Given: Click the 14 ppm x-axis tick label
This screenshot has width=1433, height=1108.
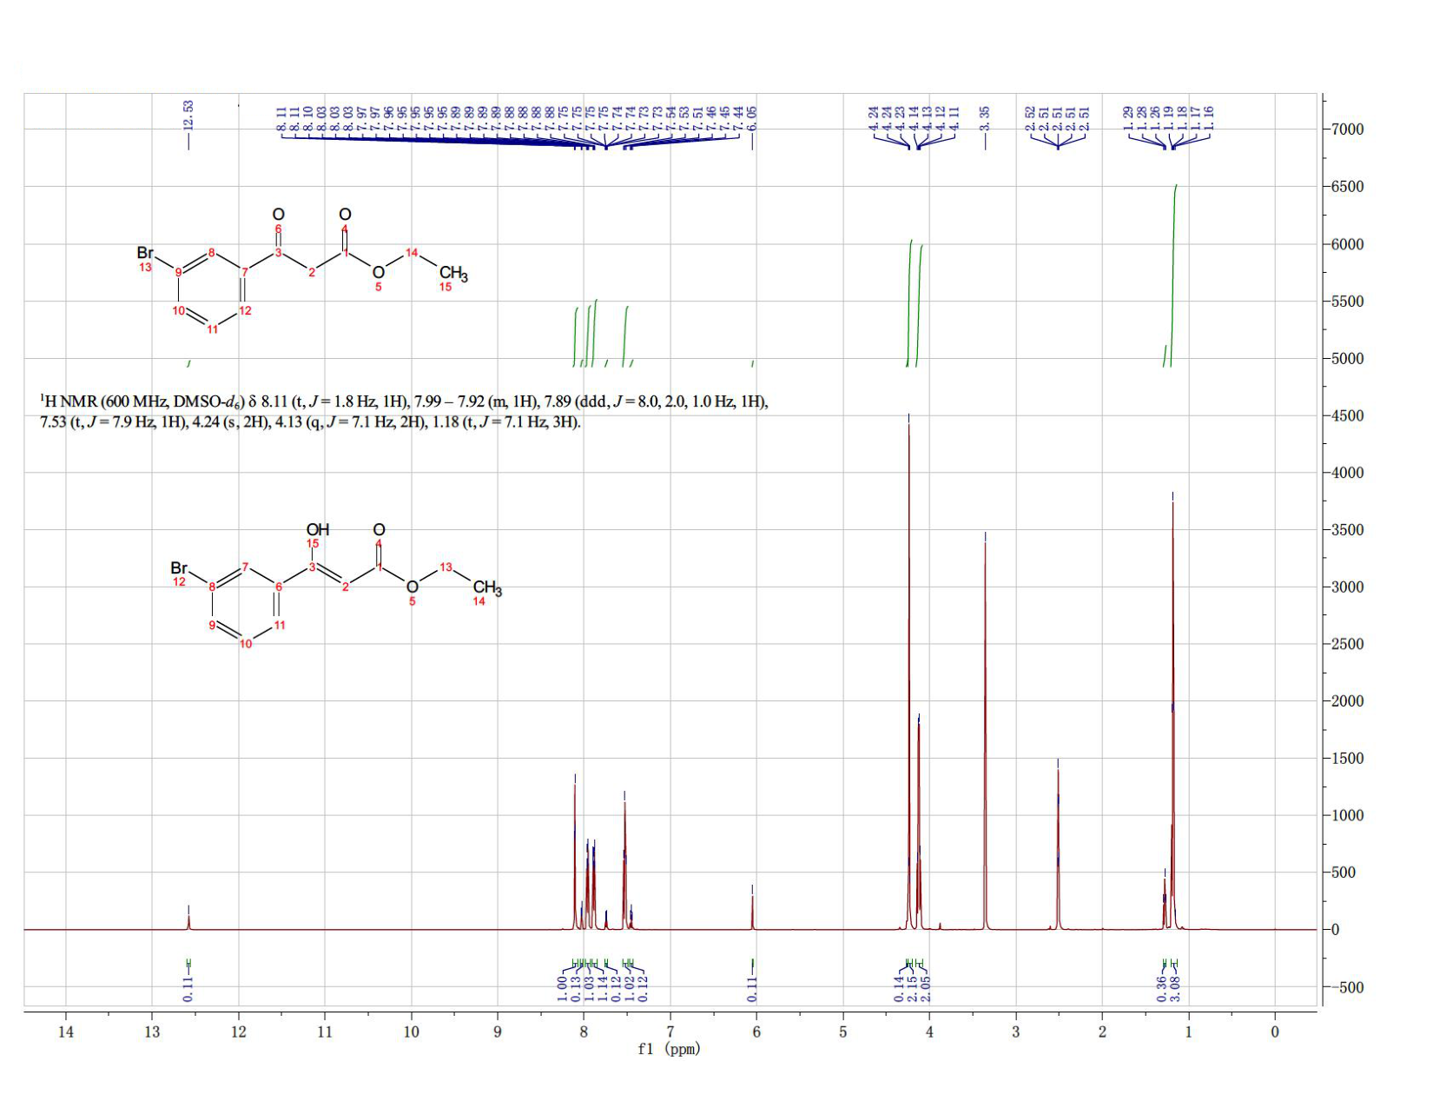Looking at the screenshot, I should click(65, 1032).
